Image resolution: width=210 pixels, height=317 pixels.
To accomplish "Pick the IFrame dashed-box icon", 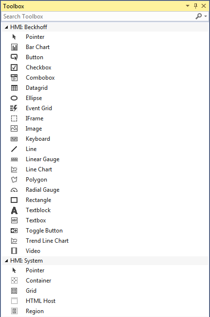I will 14,118.
